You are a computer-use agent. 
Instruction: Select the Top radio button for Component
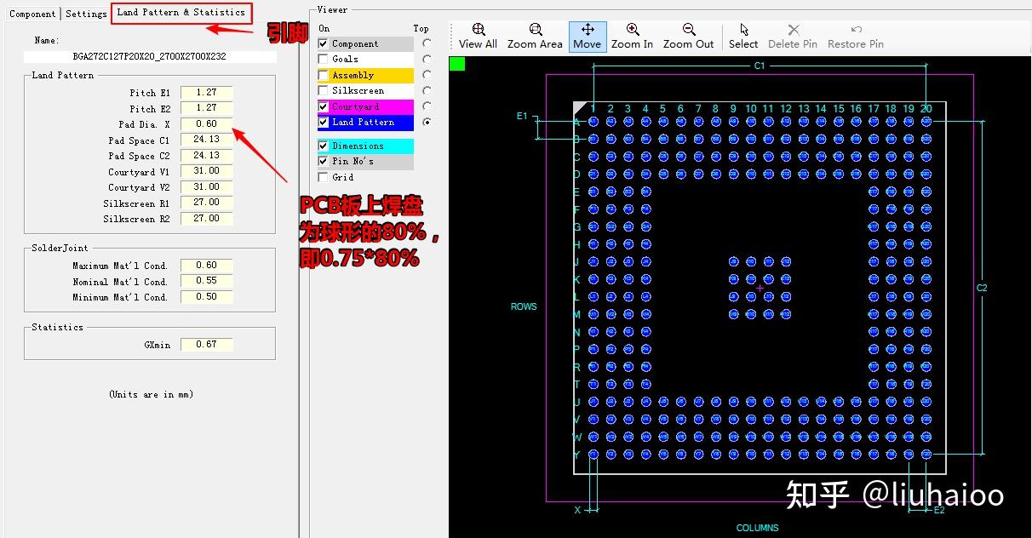click(x=427, y=43)
